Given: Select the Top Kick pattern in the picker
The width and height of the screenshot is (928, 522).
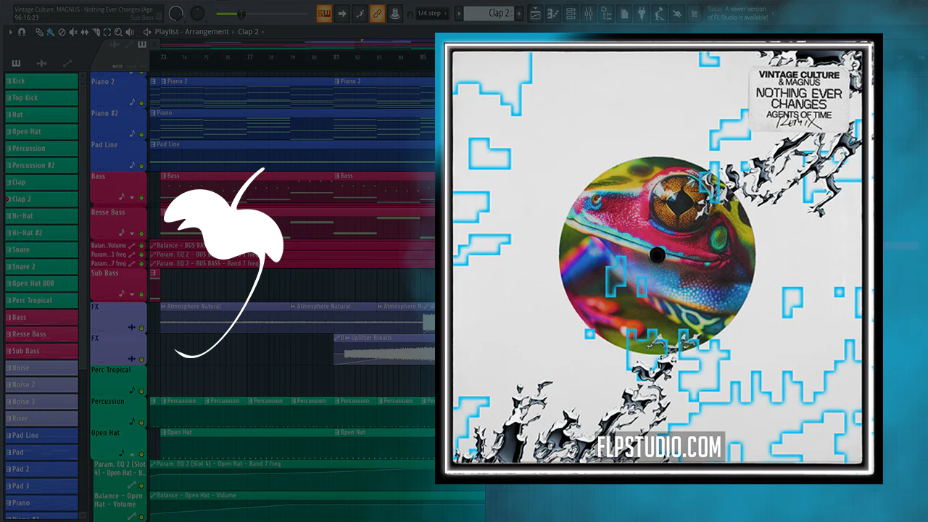Looking at the screenshot, I should click(41, 98).
